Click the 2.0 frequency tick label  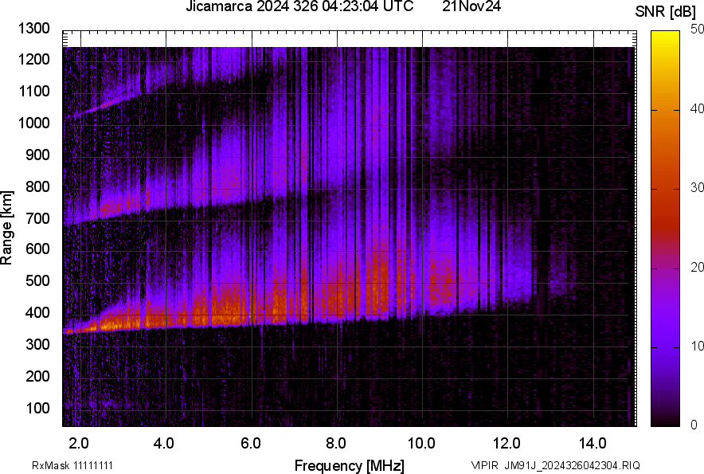(x=79, y=443)
